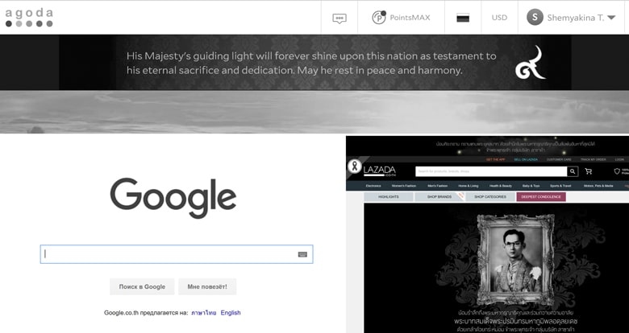The width and height of the screenshot is (629, 333).
Task: Click the Мне повезёт! button
Action: click(207, 286)
